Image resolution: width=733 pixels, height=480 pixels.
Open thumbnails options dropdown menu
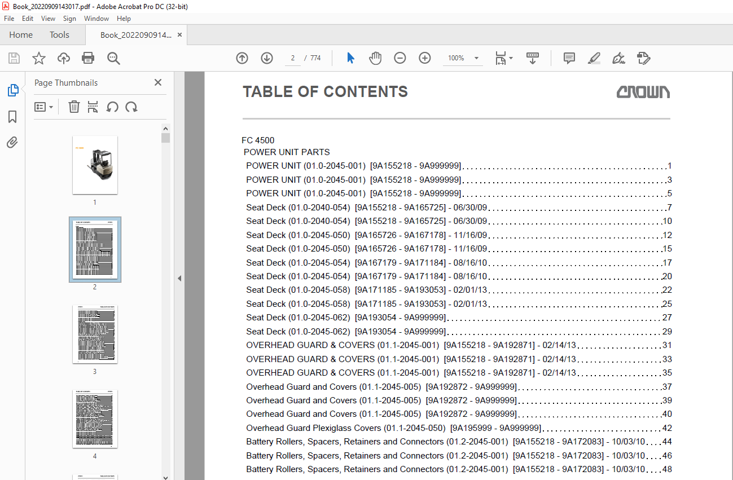(43, 107)
